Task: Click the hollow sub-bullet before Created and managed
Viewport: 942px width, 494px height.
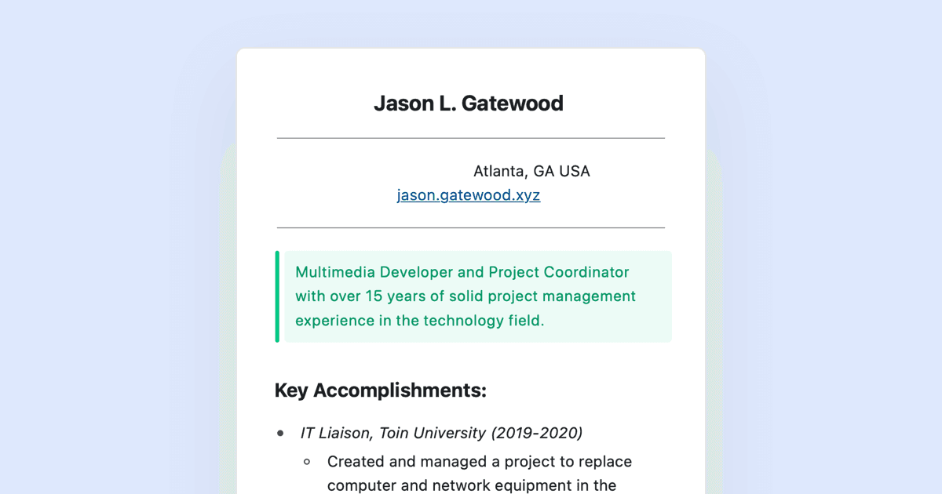Action: 307,462
